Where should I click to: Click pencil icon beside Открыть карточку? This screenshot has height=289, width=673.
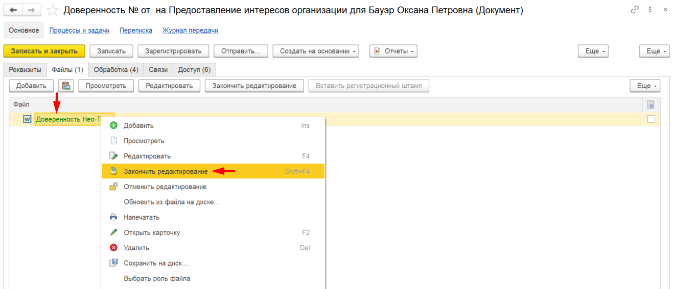[114, 232]
